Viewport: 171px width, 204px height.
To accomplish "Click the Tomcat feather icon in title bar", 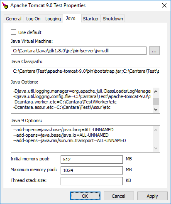I will [x=5, y=5].
